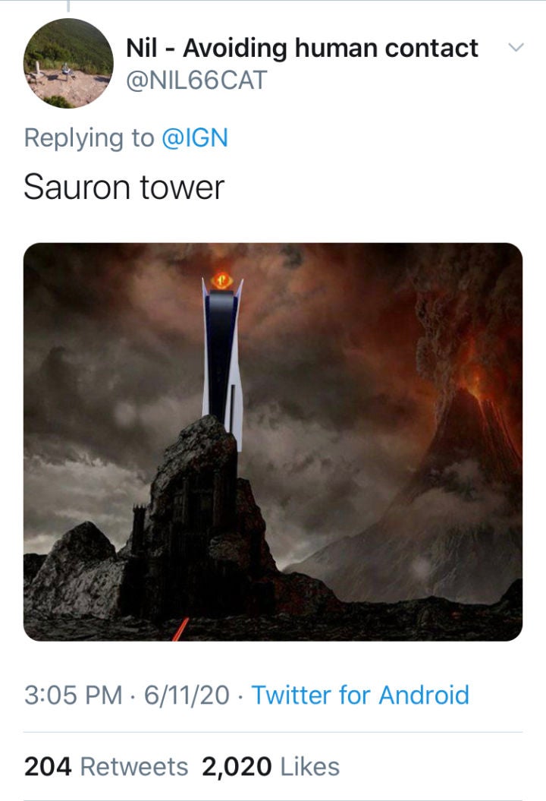Tap the thread connector line above the avatar
This screenshot has height=801, width=546.
click(x=67, y=5)
